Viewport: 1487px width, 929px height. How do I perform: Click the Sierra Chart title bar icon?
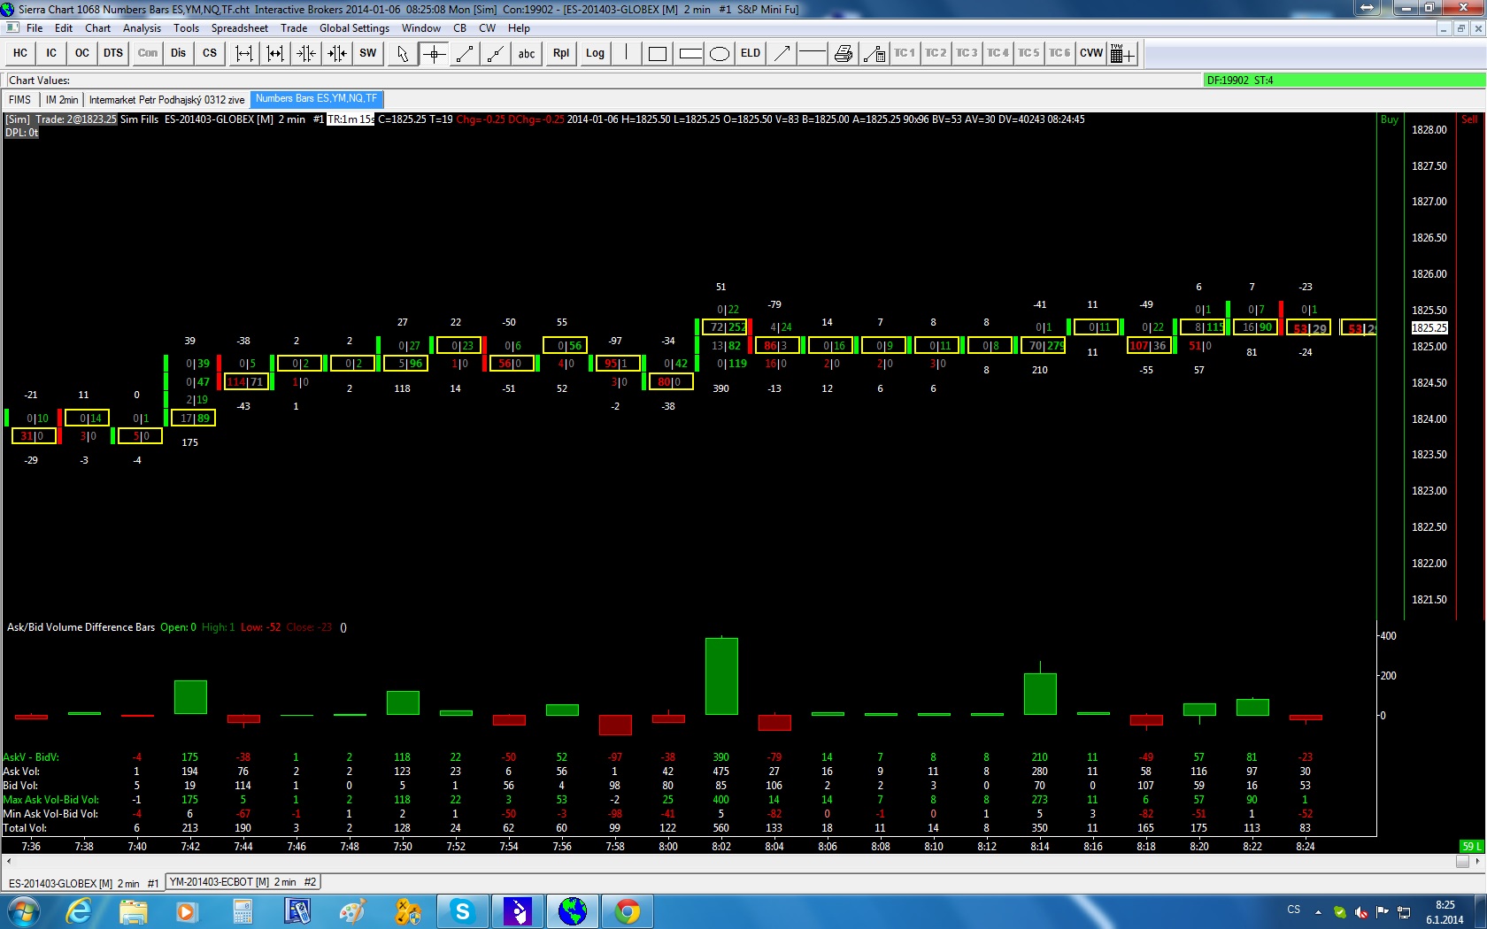(x=9, y=9)
